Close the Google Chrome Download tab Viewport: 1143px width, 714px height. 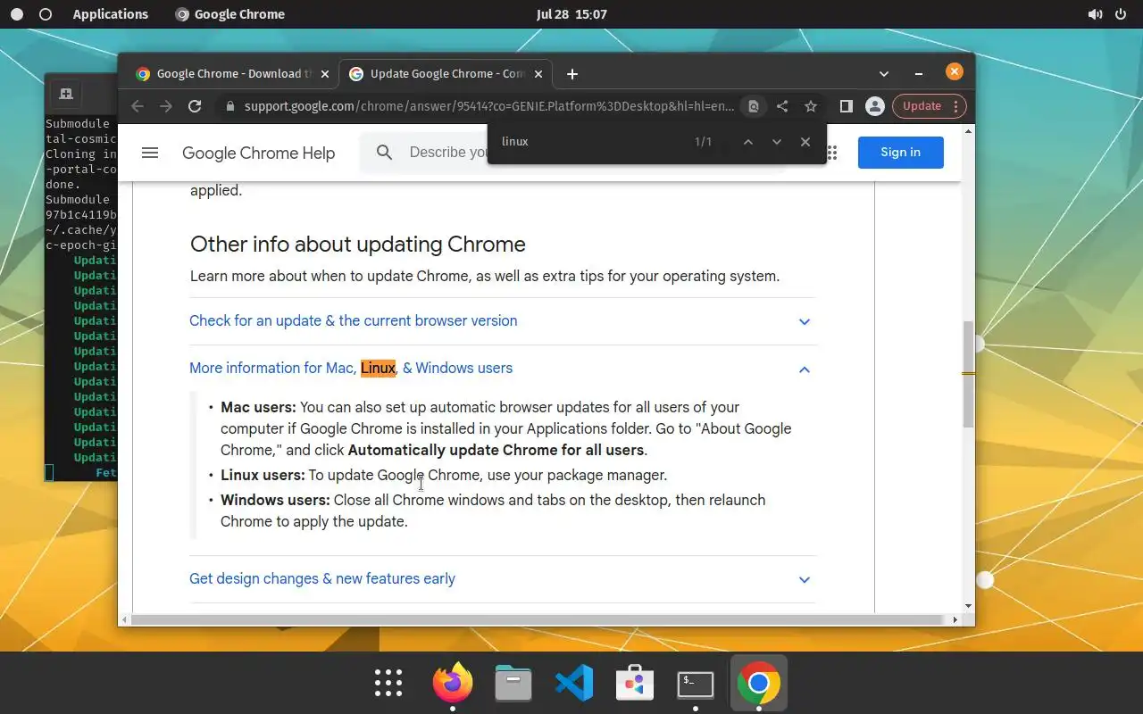tap(324, 74)
